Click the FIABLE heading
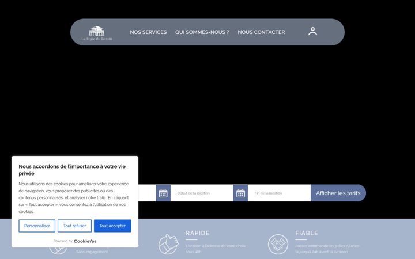415x259 pixels. click(307, 233)
